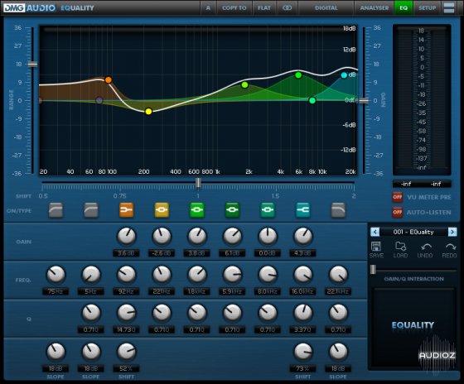Click the frequency knob showing 221Hz
Screen dimensions: 464x384
point(162,275)
